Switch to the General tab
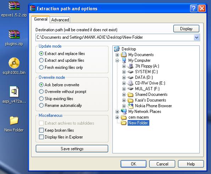The image size is (211, 174). tap(41, 19)
